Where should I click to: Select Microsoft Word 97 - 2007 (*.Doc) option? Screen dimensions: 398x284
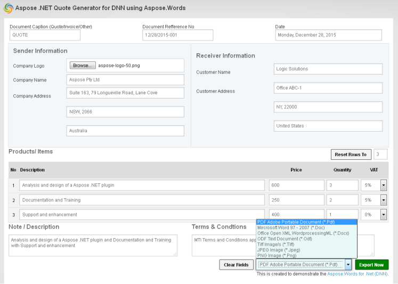click(x=306, y=228)
